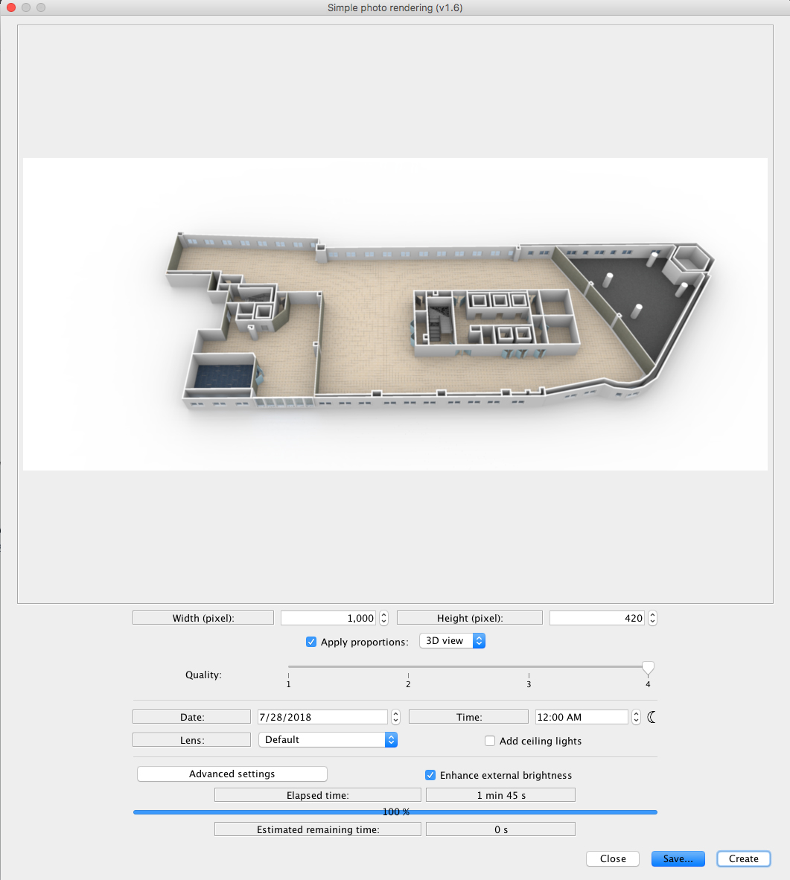Click the Height pixel stepper arrows
This screenshot has width=790, height=880.
[652, 618]
